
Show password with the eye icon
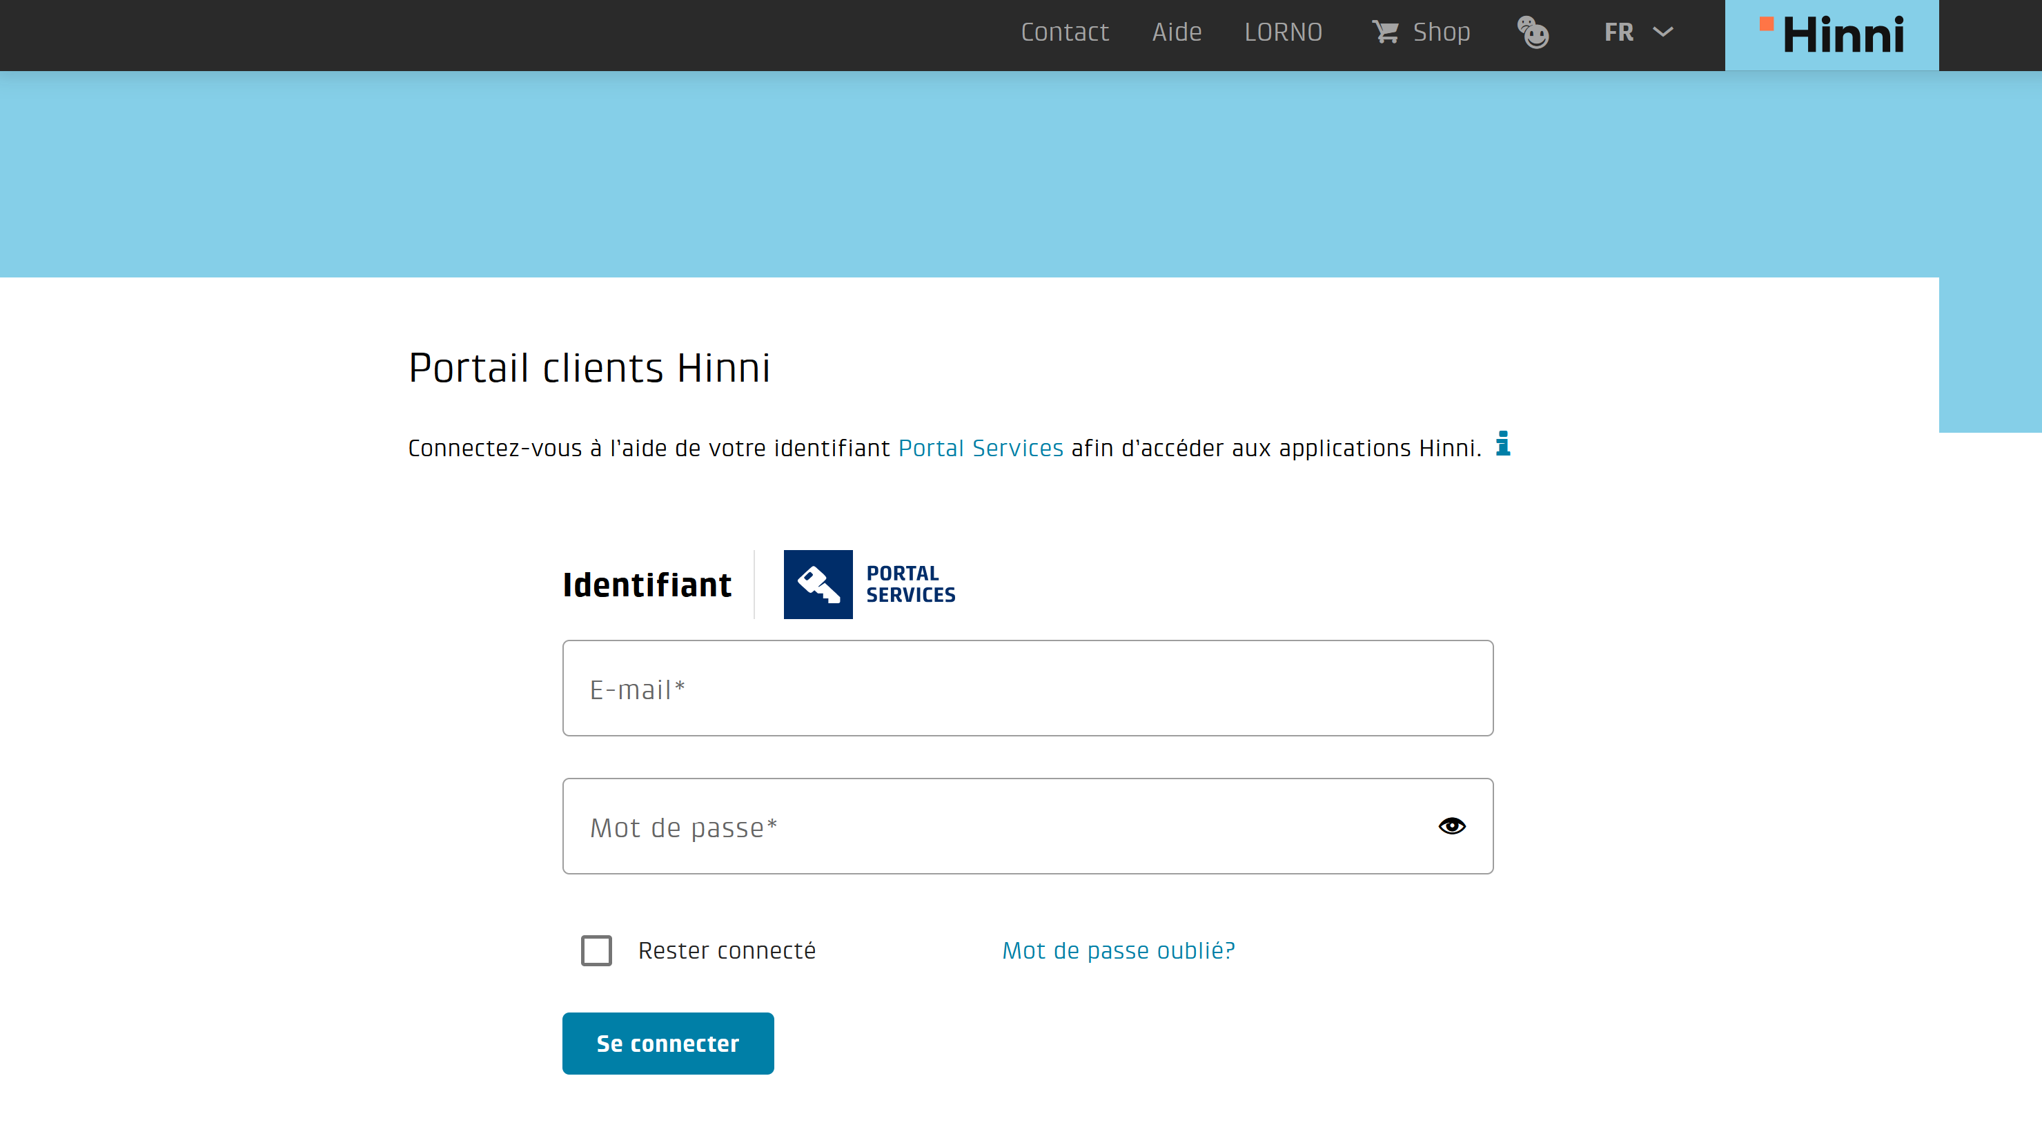click(x=1452, y=826)
